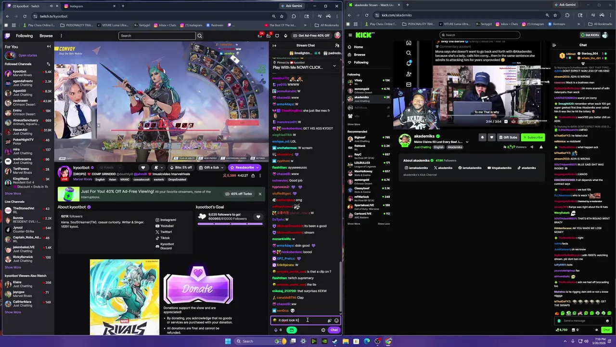The image size is (616, 347).
Task: Select asmongold under Kick Following list
Action: [369, 90]
